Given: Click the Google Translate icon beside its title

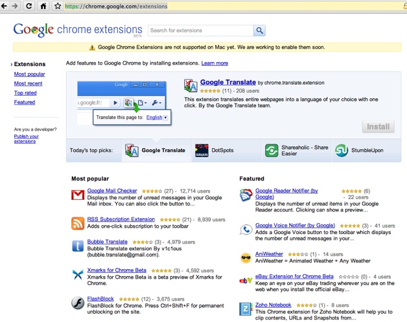Looking at the screenshot, I should (x=191, y=85).
